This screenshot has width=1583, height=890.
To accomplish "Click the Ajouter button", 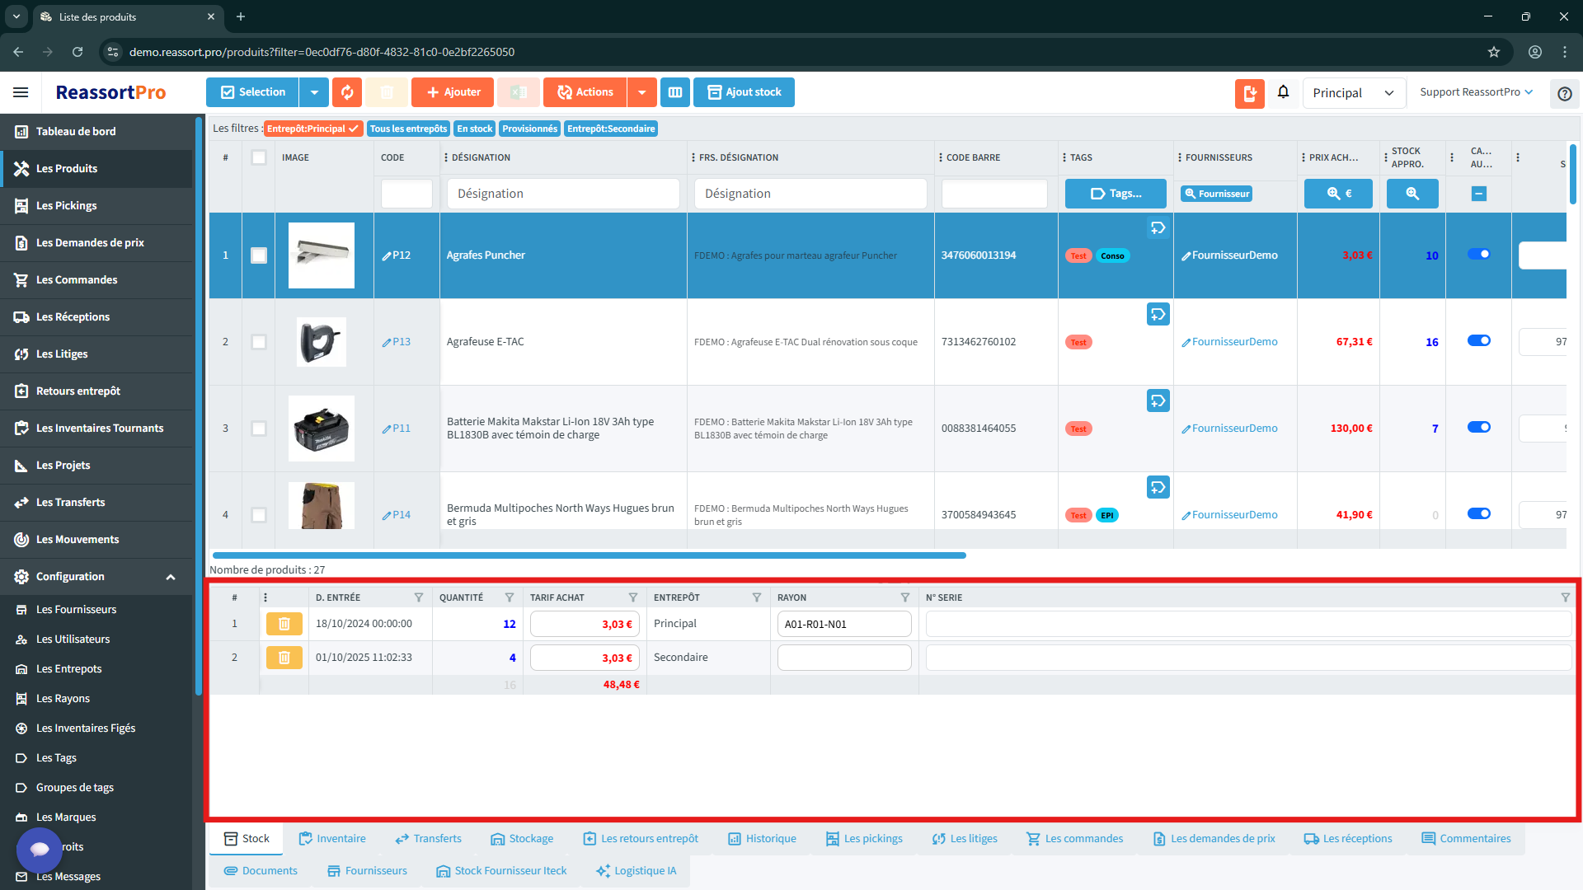I will coord(452,91).
